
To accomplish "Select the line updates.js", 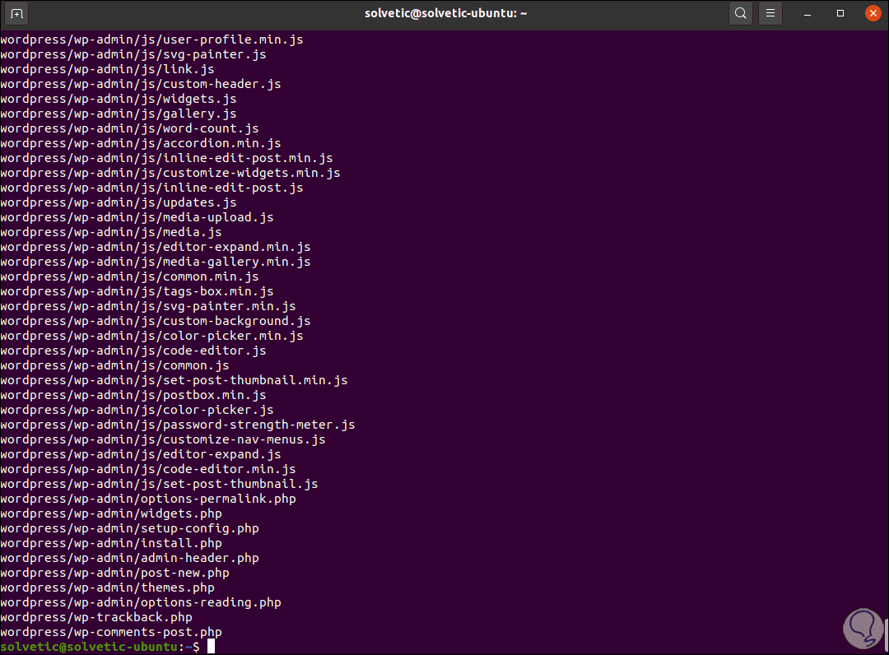I will pyautogui.click(x=119, y=202).
